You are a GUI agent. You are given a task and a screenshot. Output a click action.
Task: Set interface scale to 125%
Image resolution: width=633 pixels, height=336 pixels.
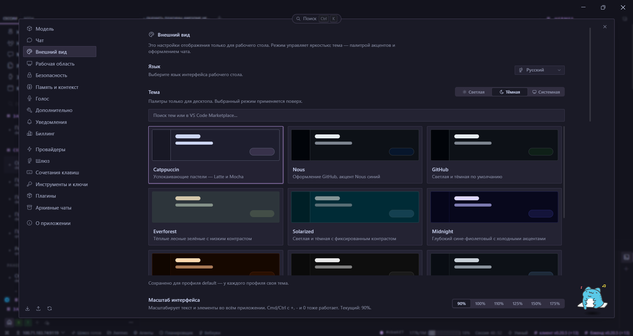coord(517,303)
